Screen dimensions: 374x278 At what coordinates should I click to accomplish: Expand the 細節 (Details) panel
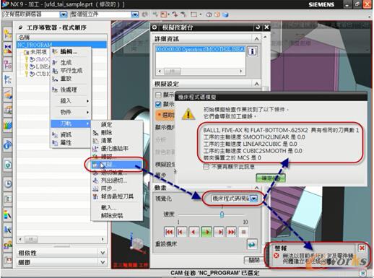103,262
